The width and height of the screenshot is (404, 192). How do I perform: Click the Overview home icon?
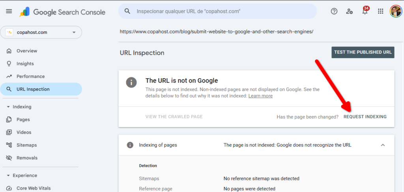point(9,51)
